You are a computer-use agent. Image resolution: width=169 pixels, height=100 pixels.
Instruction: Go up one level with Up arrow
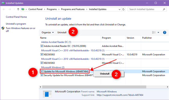18,9
